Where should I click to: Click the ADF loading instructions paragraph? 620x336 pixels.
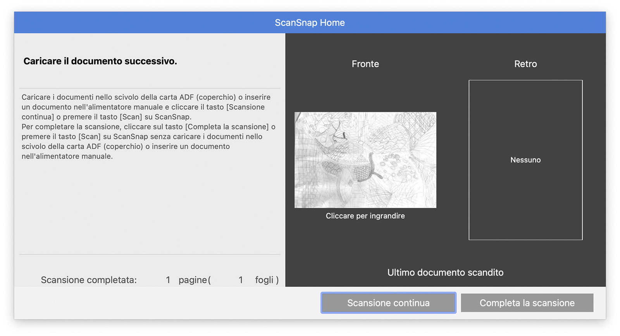(x=148, y=127)
